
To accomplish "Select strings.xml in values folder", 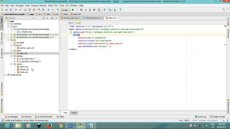I will [24, 70].
